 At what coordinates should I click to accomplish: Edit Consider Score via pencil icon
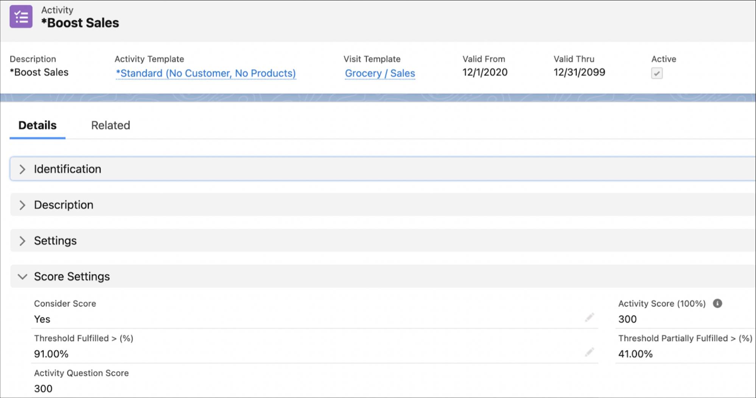(589, 317)
